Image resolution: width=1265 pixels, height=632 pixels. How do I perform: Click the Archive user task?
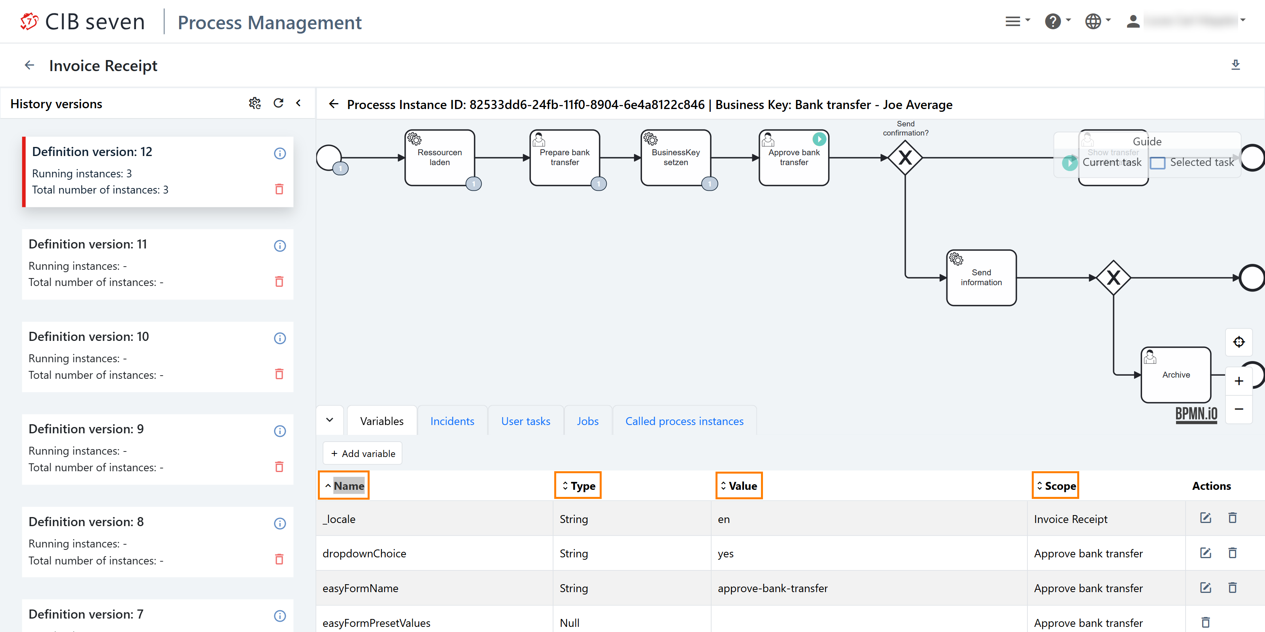pos(1176,374)
